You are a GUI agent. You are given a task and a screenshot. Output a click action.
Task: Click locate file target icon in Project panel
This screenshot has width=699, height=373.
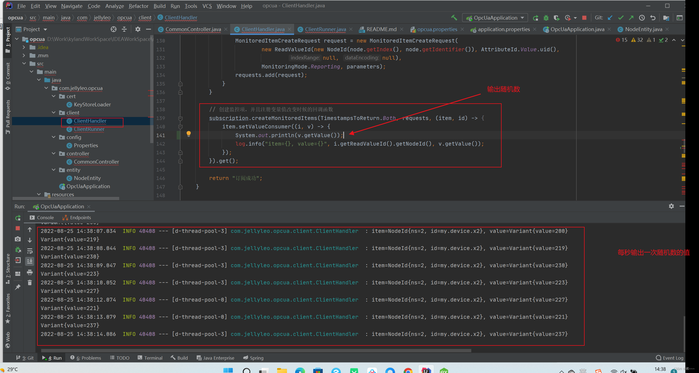point(114,29)
